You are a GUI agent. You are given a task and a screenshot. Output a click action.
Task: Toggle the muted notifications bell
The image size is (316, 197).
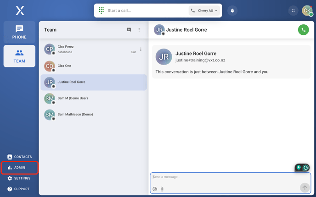232,11
